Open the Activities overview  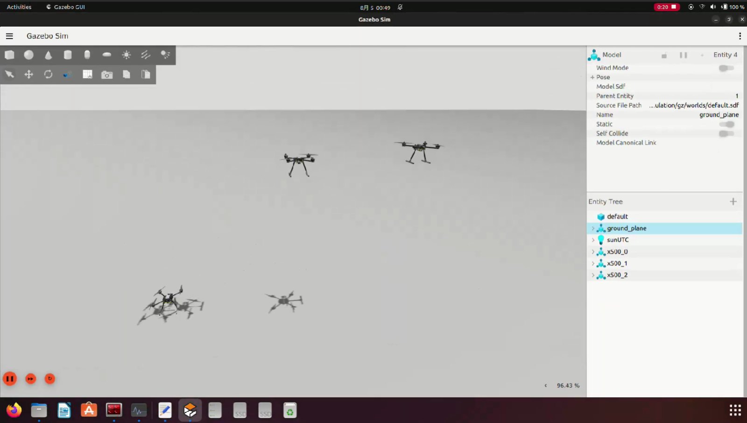19,7
